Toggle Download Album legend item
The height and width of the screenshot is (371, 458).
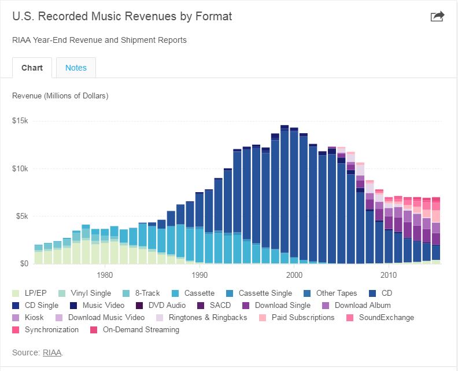(362, 305)
